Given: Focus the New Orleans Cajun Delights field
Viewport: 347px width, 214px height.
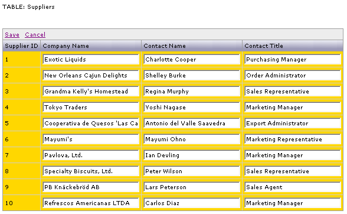Looking at the screenshot, I should tap(91, 76).
